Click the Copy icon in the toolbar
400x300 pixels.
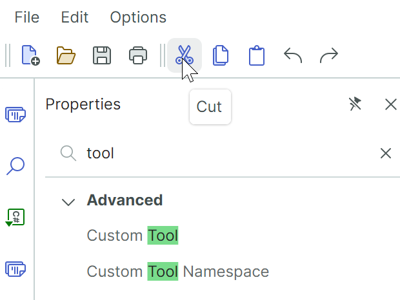(221, 55)
